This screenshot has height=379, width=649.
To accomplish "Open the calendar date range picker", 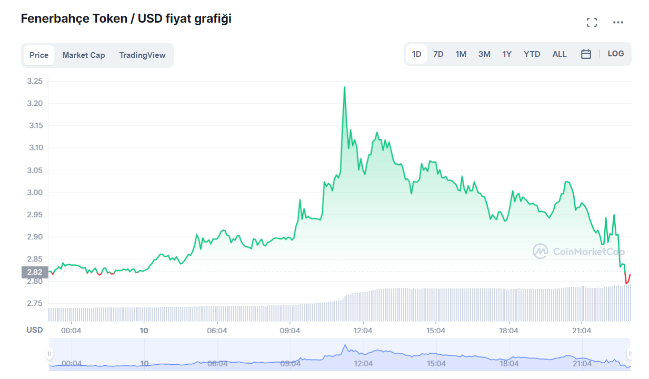I will click(x=586, y=54).
